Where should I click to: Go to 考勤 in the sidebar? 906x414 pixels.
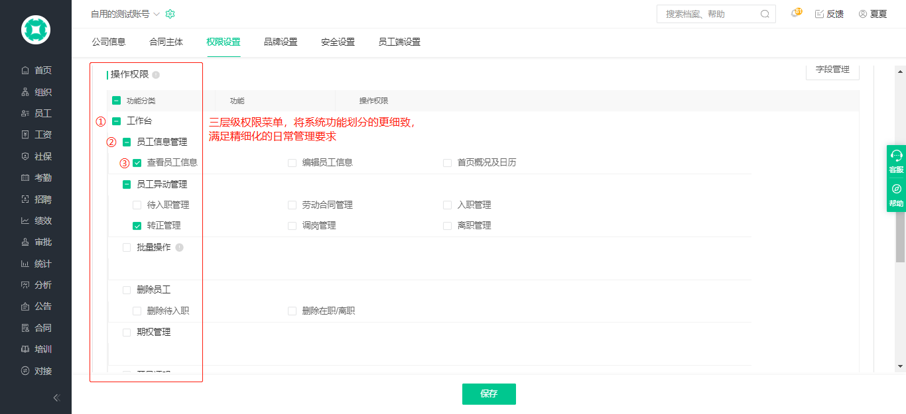tap(42, 178)
